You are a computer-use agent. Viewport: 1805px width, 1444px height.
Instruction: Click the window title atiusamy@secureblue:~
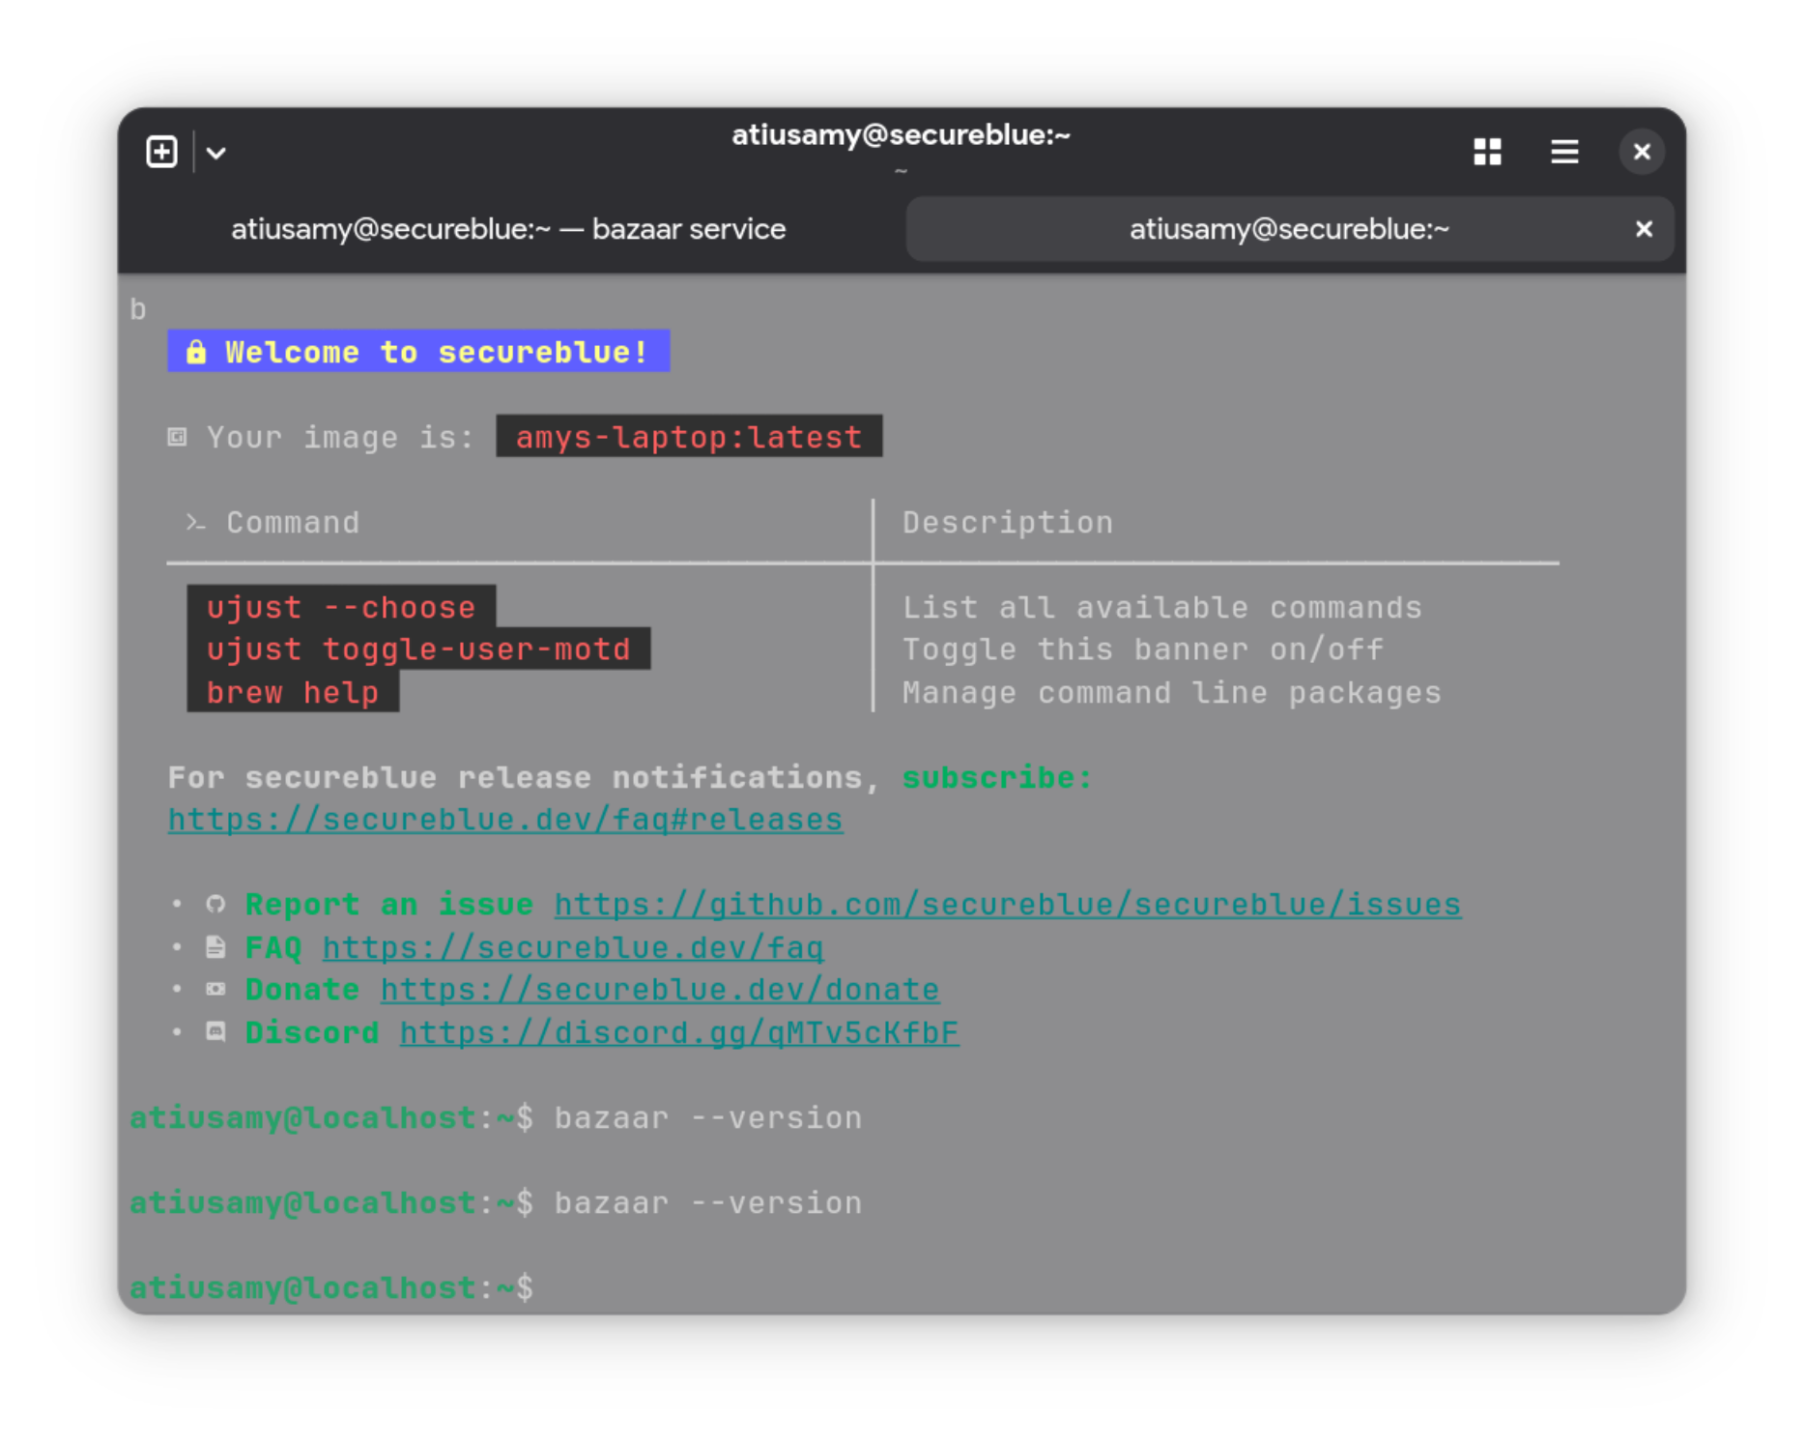coord(901,135)
